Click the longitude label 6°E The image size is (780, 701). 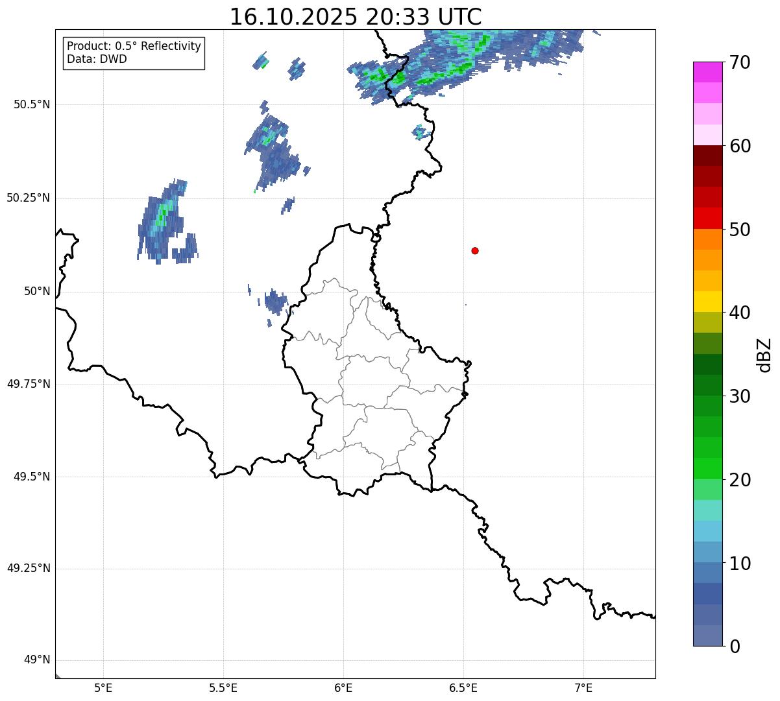point(343,687)
